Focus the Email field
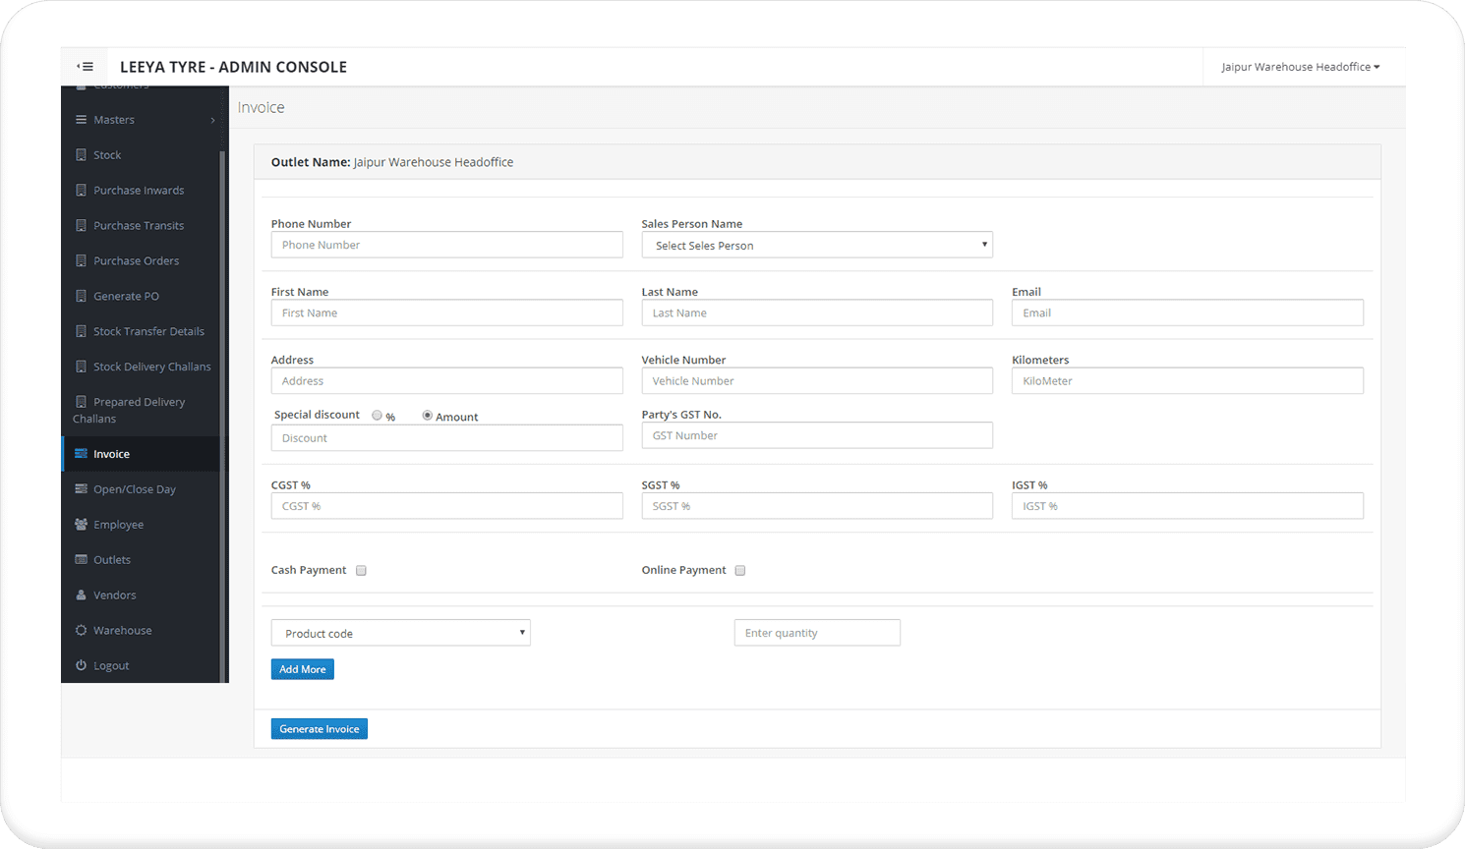 pos(1188,312)
